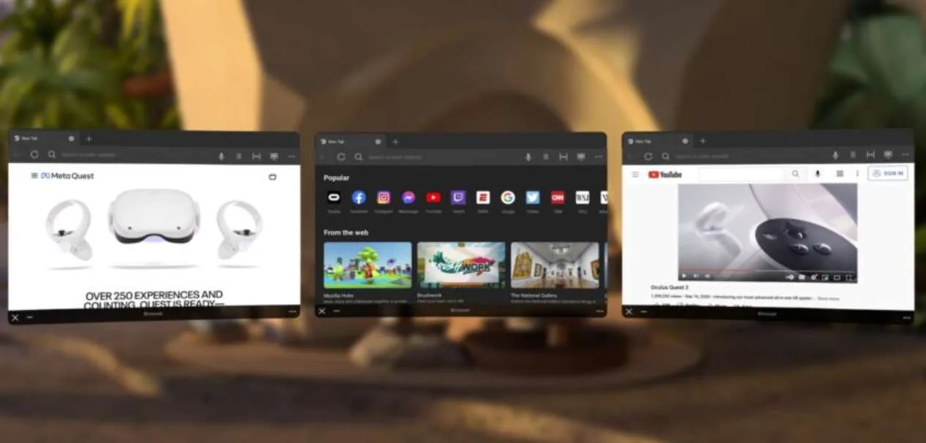Seek on the YouTube video progress bar
The height and width of the screenshot is (443, 926).
[767, 270]
